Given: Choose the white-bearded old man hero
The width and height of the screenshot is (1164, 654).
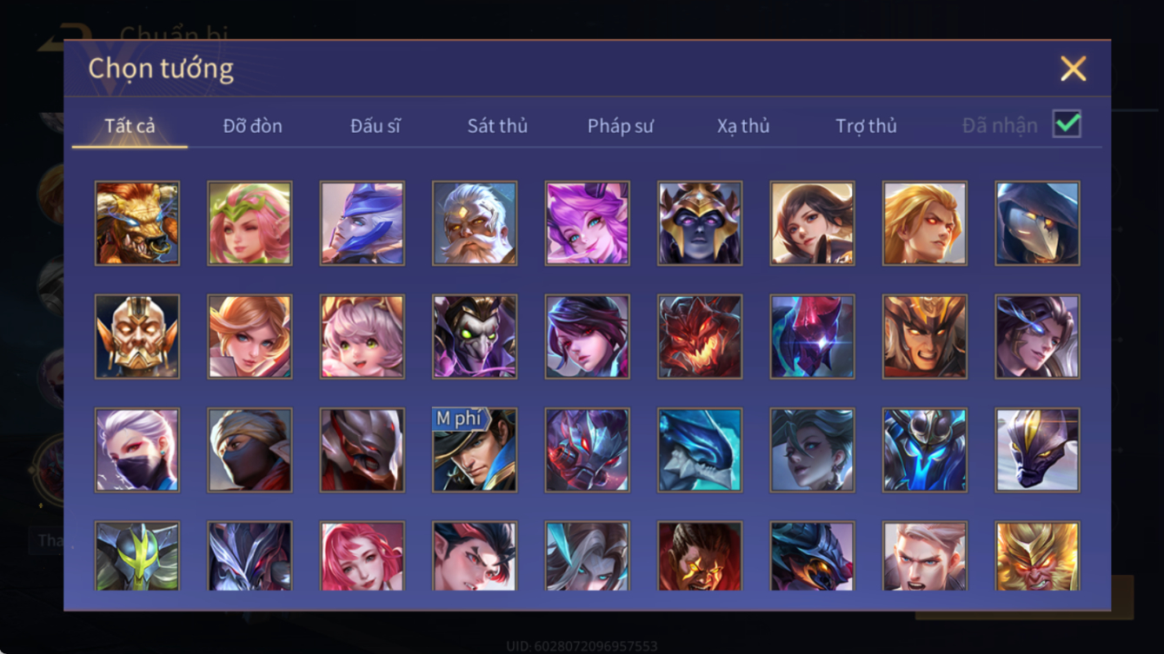Looking at the screenshot, I should (x=475, y=223).
